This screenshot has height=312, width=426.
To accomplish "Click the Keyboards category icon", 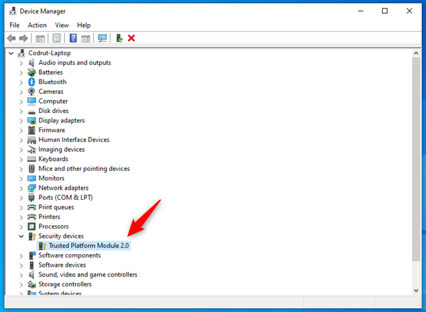I will (x=32, y=159).
